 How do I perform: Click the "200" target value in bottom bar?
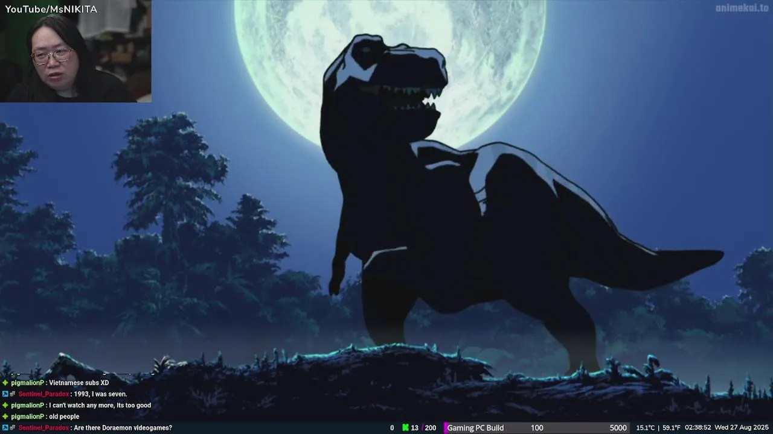(x=431, y=428)
